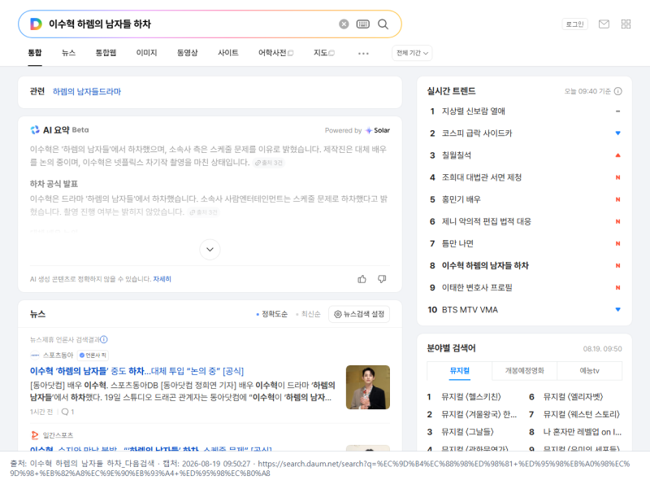
Task: Open trend 칠월칠석
Action: click(x=457, y=155)
